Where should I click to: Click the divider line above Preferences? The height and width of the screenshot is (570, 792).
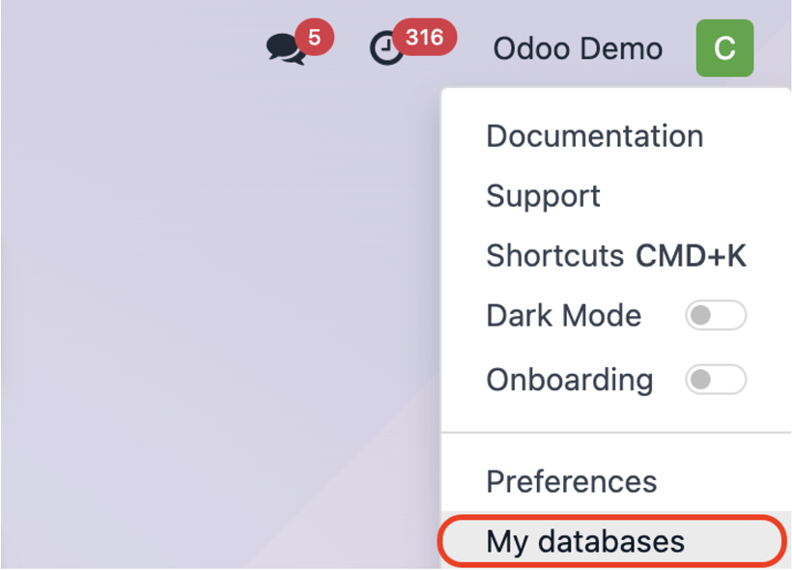pos(616,433)
